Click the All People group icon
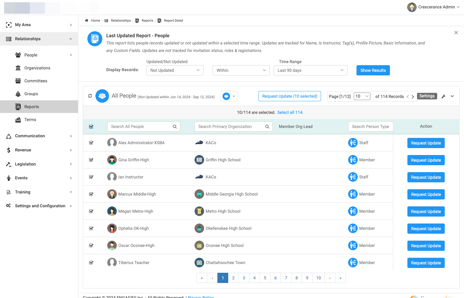464x298 pixels. pyautogui.click(x=102, y=96)
